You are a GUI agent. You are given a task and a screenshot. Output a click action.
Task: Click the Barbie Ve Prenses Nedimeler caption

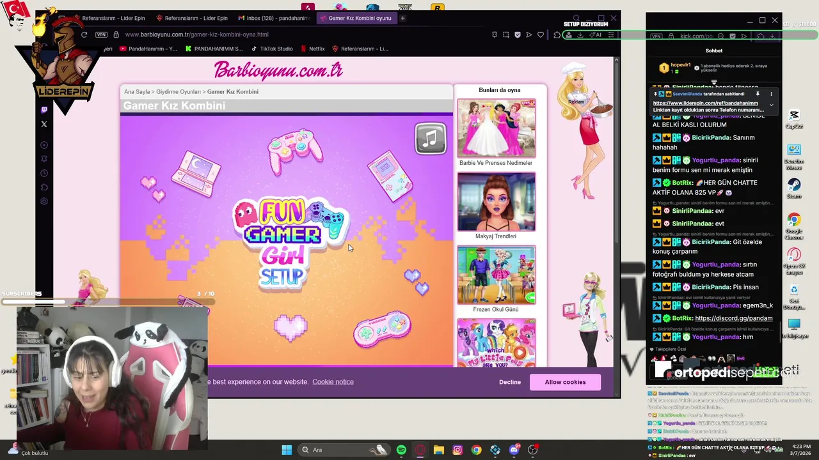pyautogui.click(x=496, y=163)
